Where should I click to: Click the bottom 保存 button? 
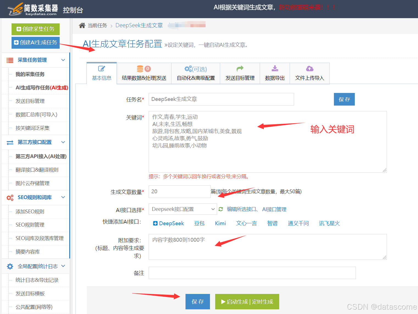(198, 302)
